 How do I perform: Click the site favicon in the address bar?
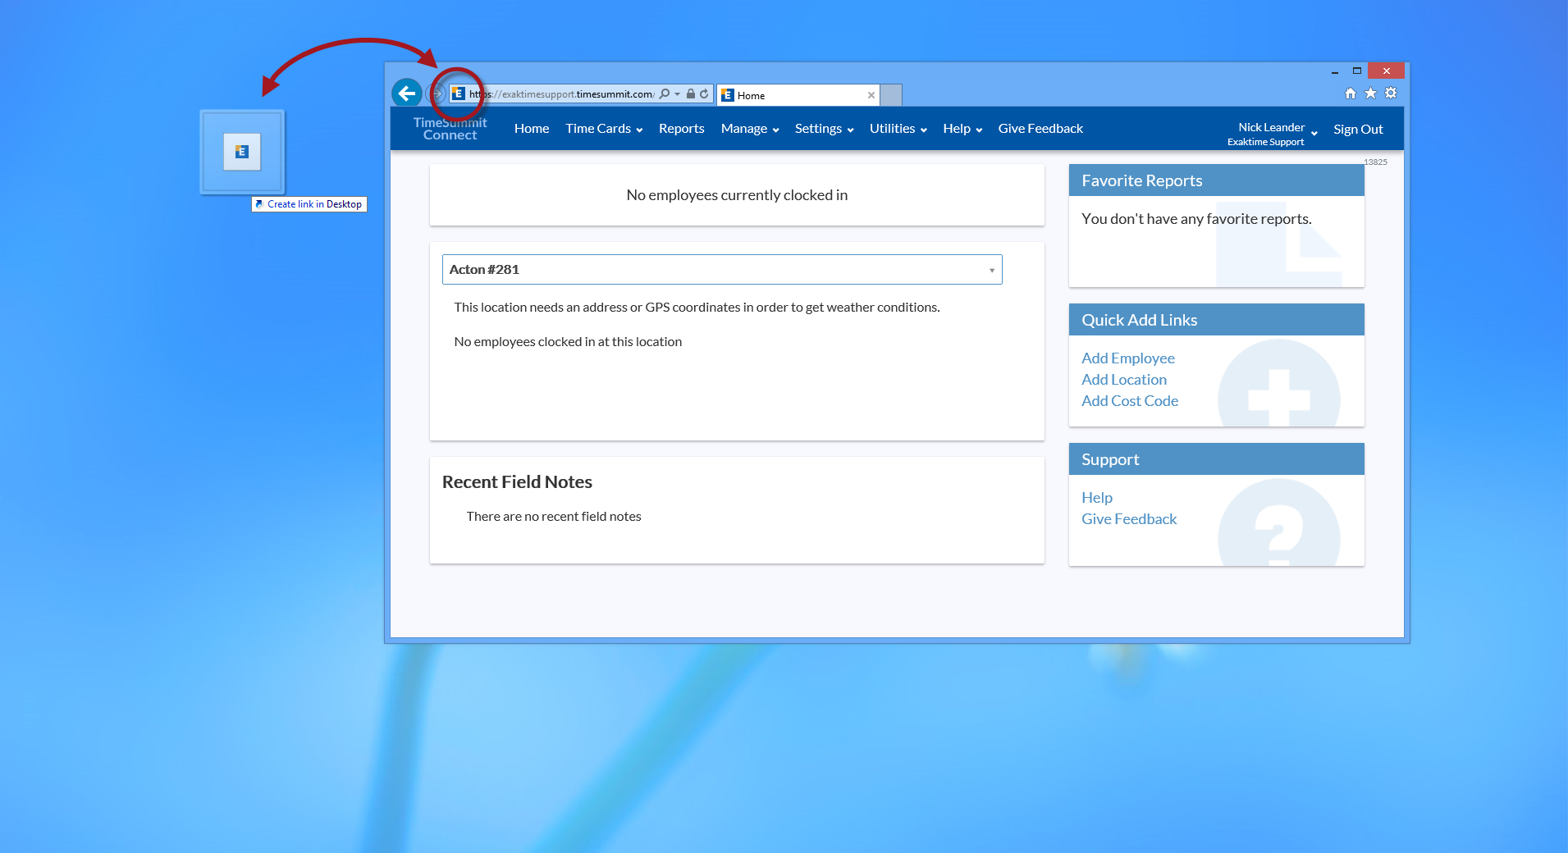[459, 94]
